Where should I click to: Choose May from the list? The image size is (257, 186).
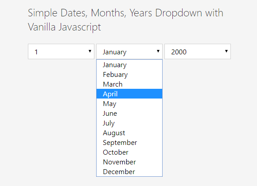click(129, 104)
